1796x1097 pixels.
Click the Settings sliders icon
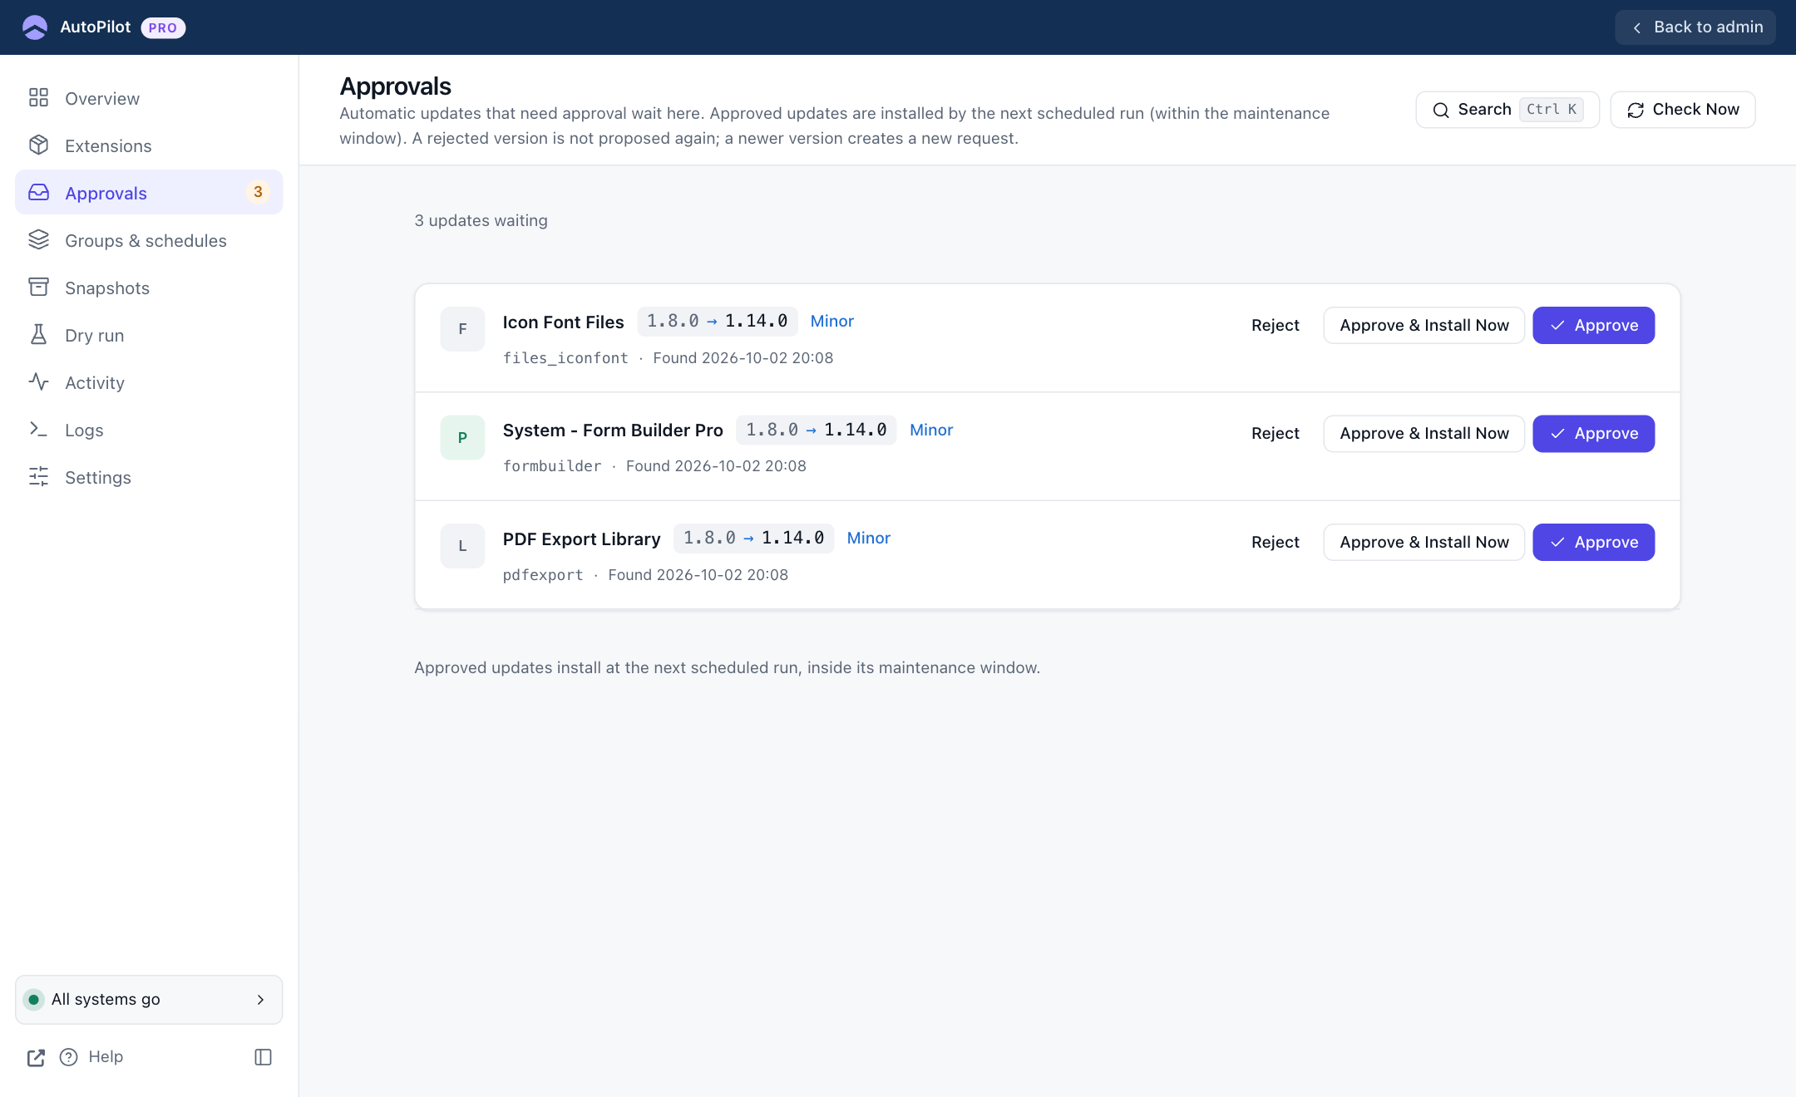coord(38,477)
